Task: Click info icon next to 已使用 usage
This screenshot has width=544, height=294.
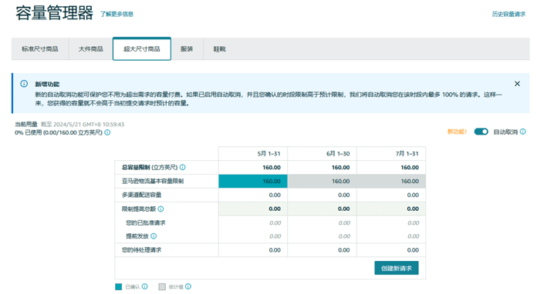Action: (107, 132)
